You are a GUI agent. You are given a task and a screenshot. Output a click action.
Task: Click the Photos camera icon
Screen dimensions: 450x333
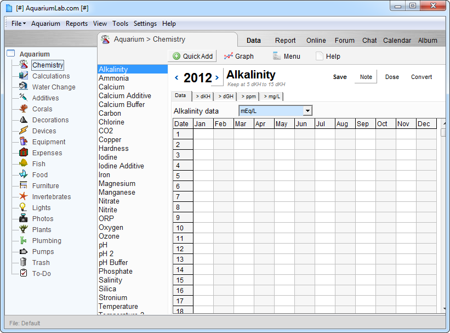tap(24, 218)
